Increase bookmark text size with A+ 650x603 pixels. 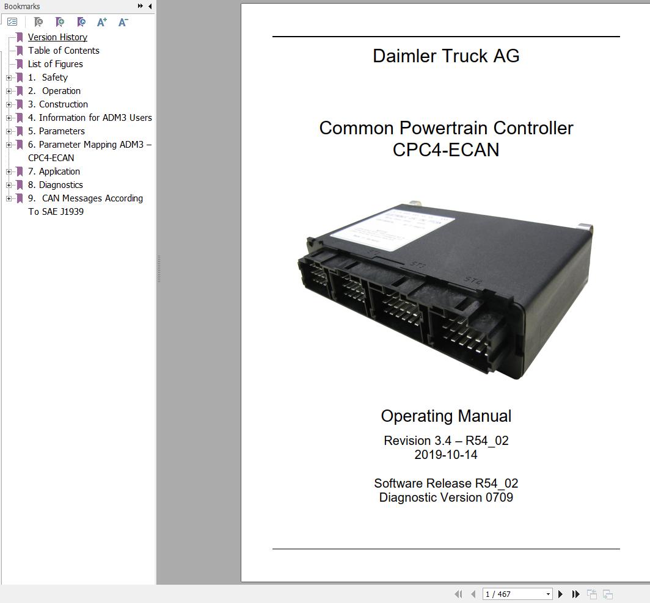[102, 22]
